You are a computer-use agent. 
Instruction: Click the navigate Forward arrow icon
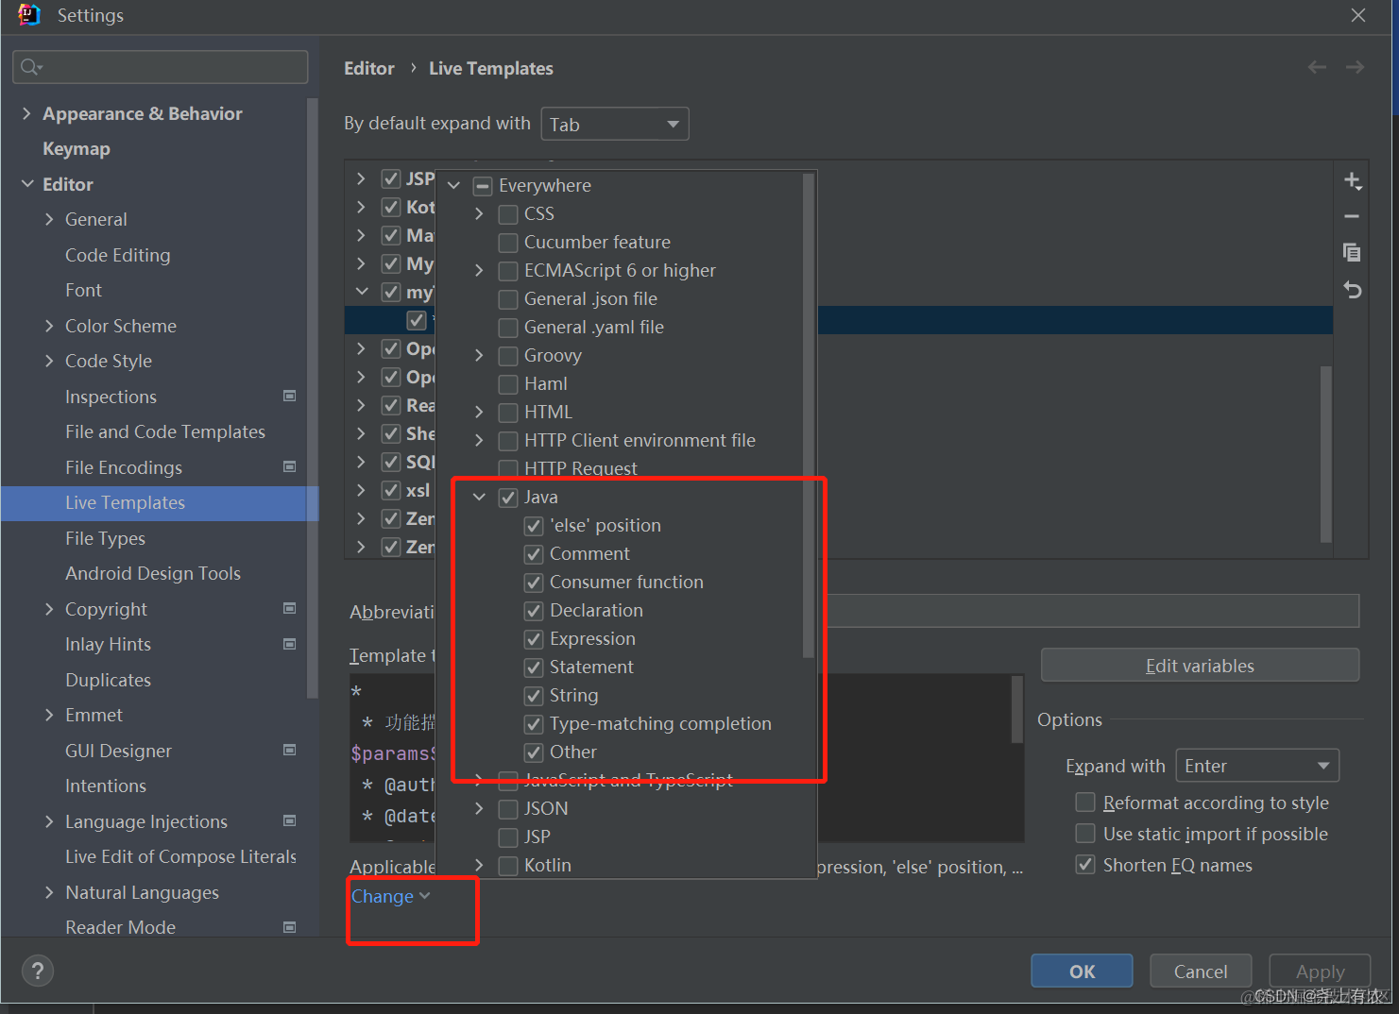(1355, 67)
